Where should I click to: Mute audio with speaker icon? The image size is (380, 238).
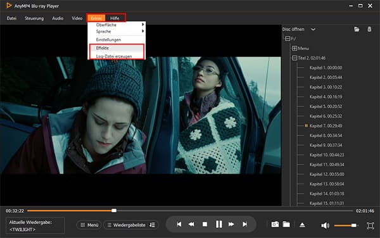pos(325,225)
